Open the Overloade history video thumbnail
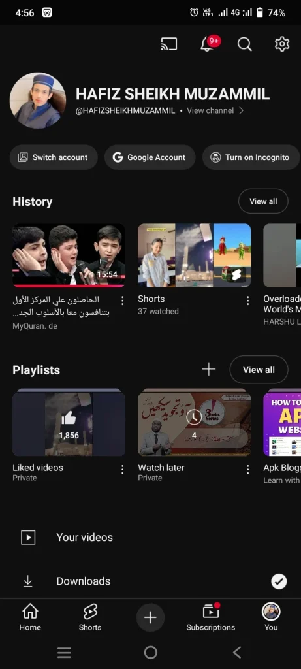 click(282, 255)
